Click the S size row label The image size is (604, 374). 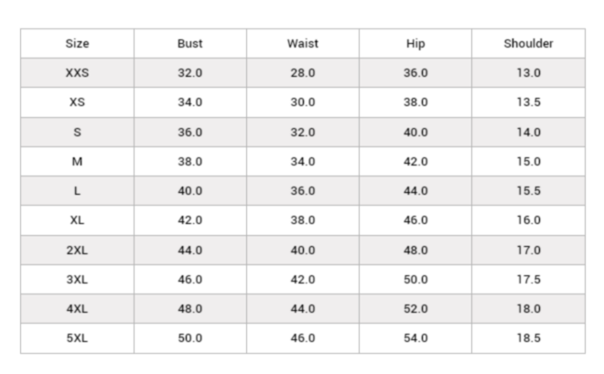point(77,132)
